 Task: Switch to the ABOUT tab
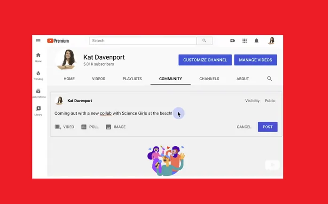(242, 79)
